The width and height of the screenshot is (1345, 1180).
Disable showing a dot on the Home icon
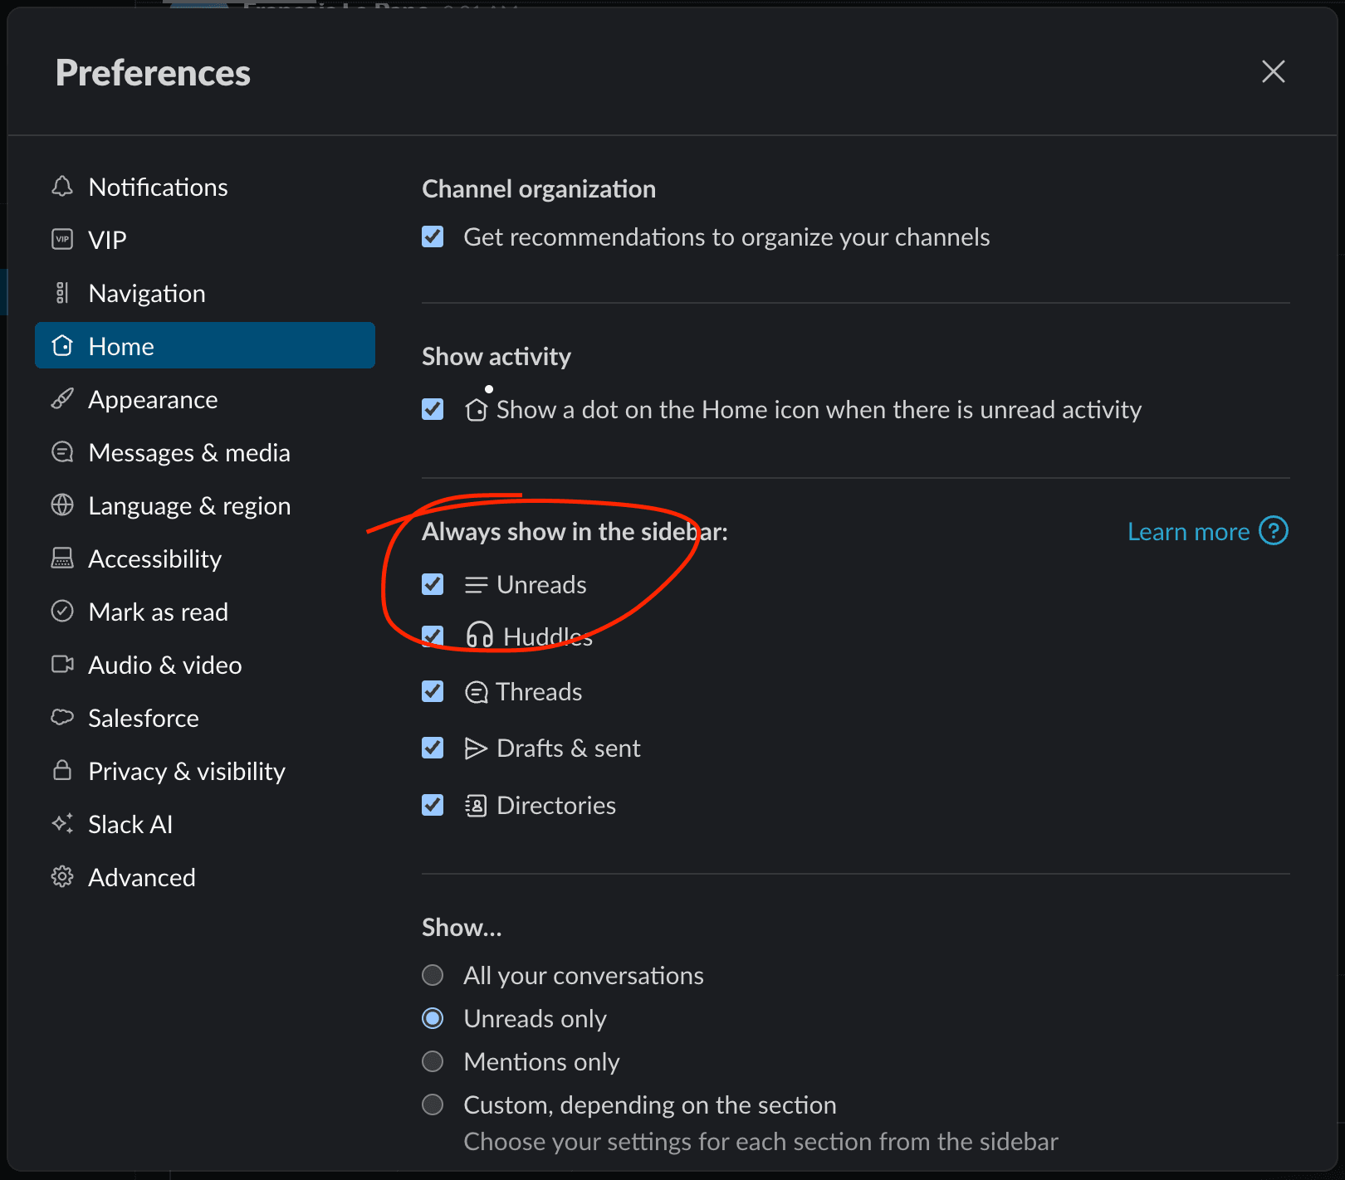click(433, 409)
